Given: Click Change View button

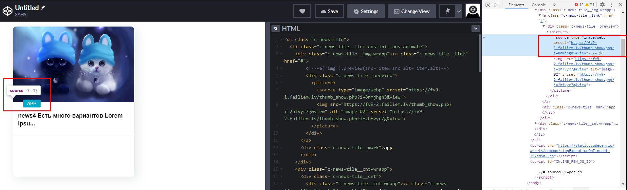Looking at the screenshot, I should click(x=412, y=11).
